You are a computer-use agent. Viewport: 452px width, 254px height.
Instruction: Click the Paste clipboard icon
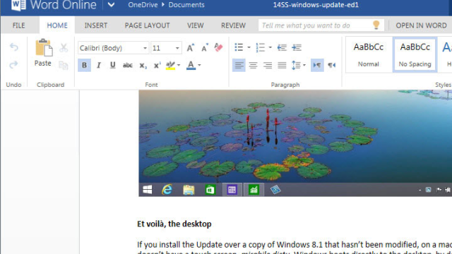44,48
